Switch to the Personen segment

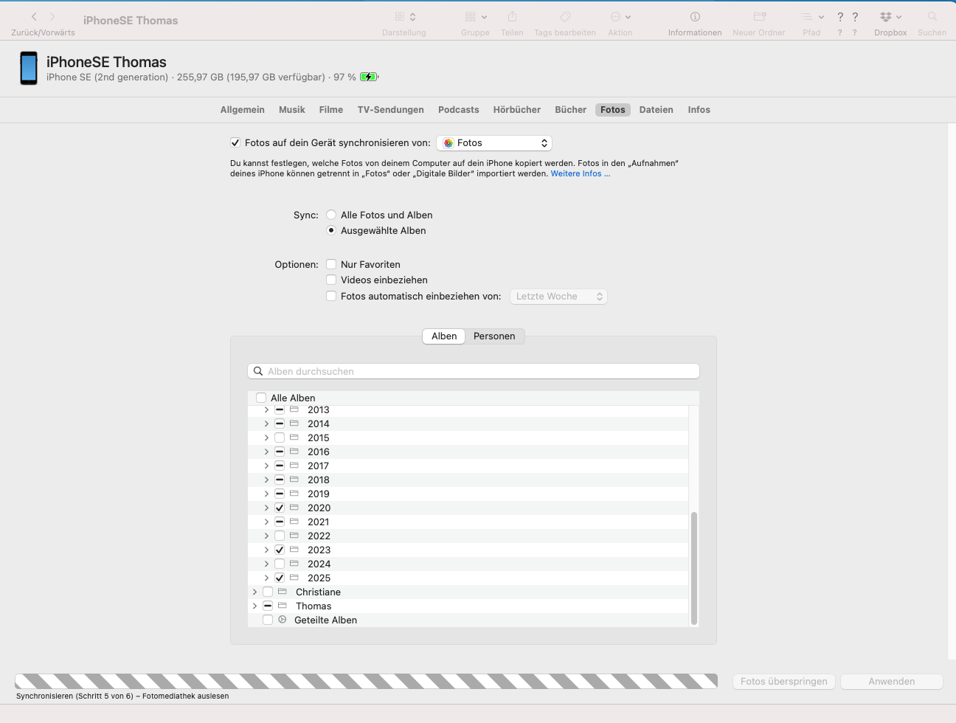point(494,336)
